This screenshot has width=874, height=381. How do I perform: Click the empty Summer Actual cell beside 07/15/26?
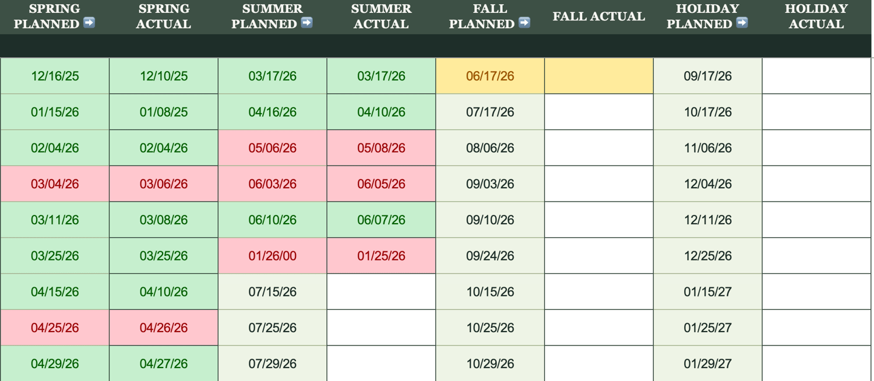tap(381, 292)
